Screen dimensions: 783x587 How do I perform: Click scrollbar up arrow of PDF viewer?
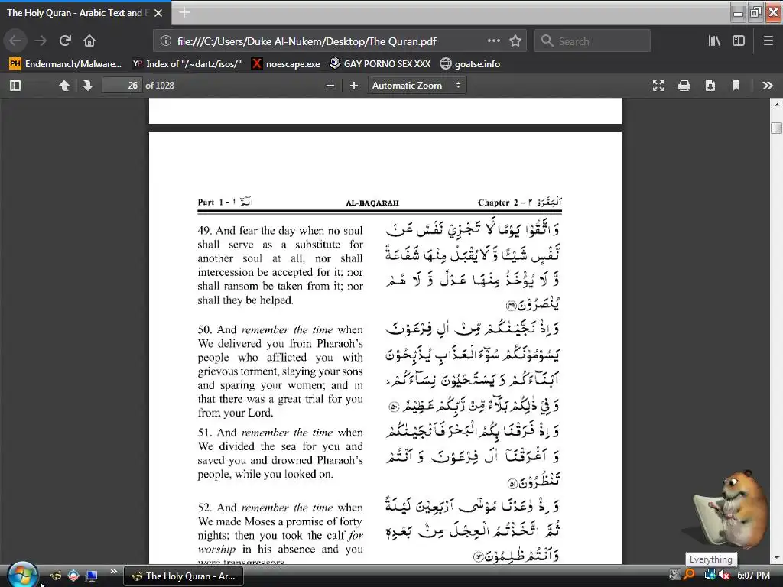click(x=777, y=104)
